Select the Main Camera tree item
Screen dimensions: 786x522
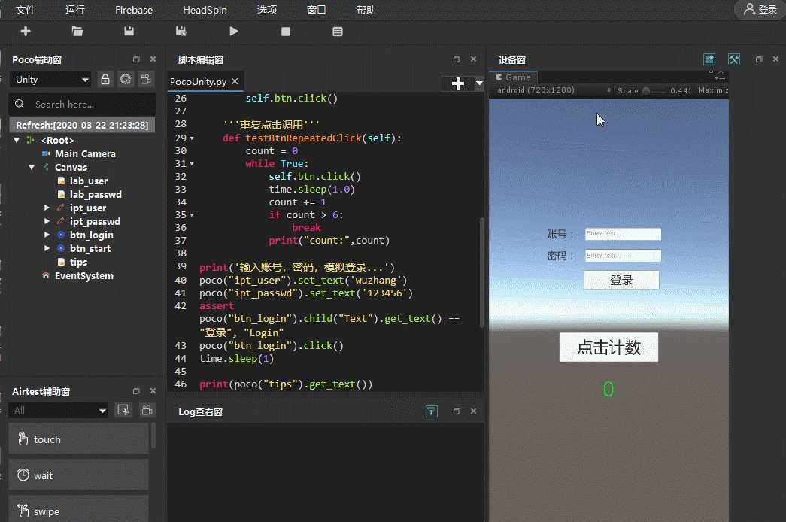[85, 154]
